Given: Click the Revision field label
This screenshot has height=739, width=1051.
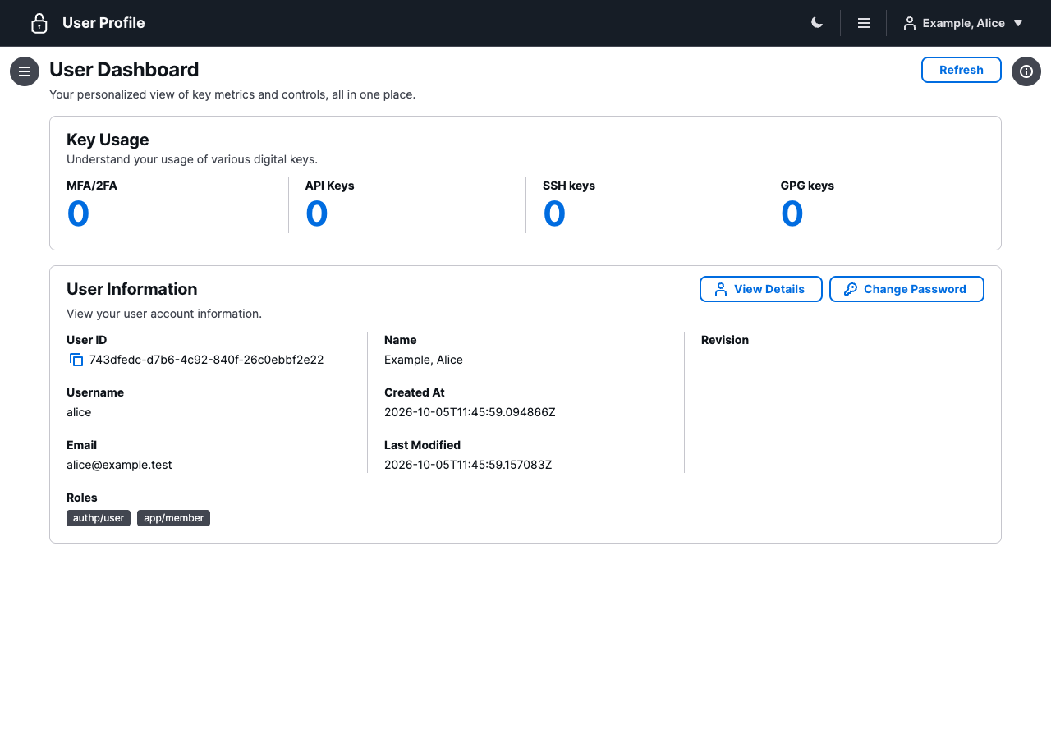Looking at the screenshot, I should (x=725, y=340).
